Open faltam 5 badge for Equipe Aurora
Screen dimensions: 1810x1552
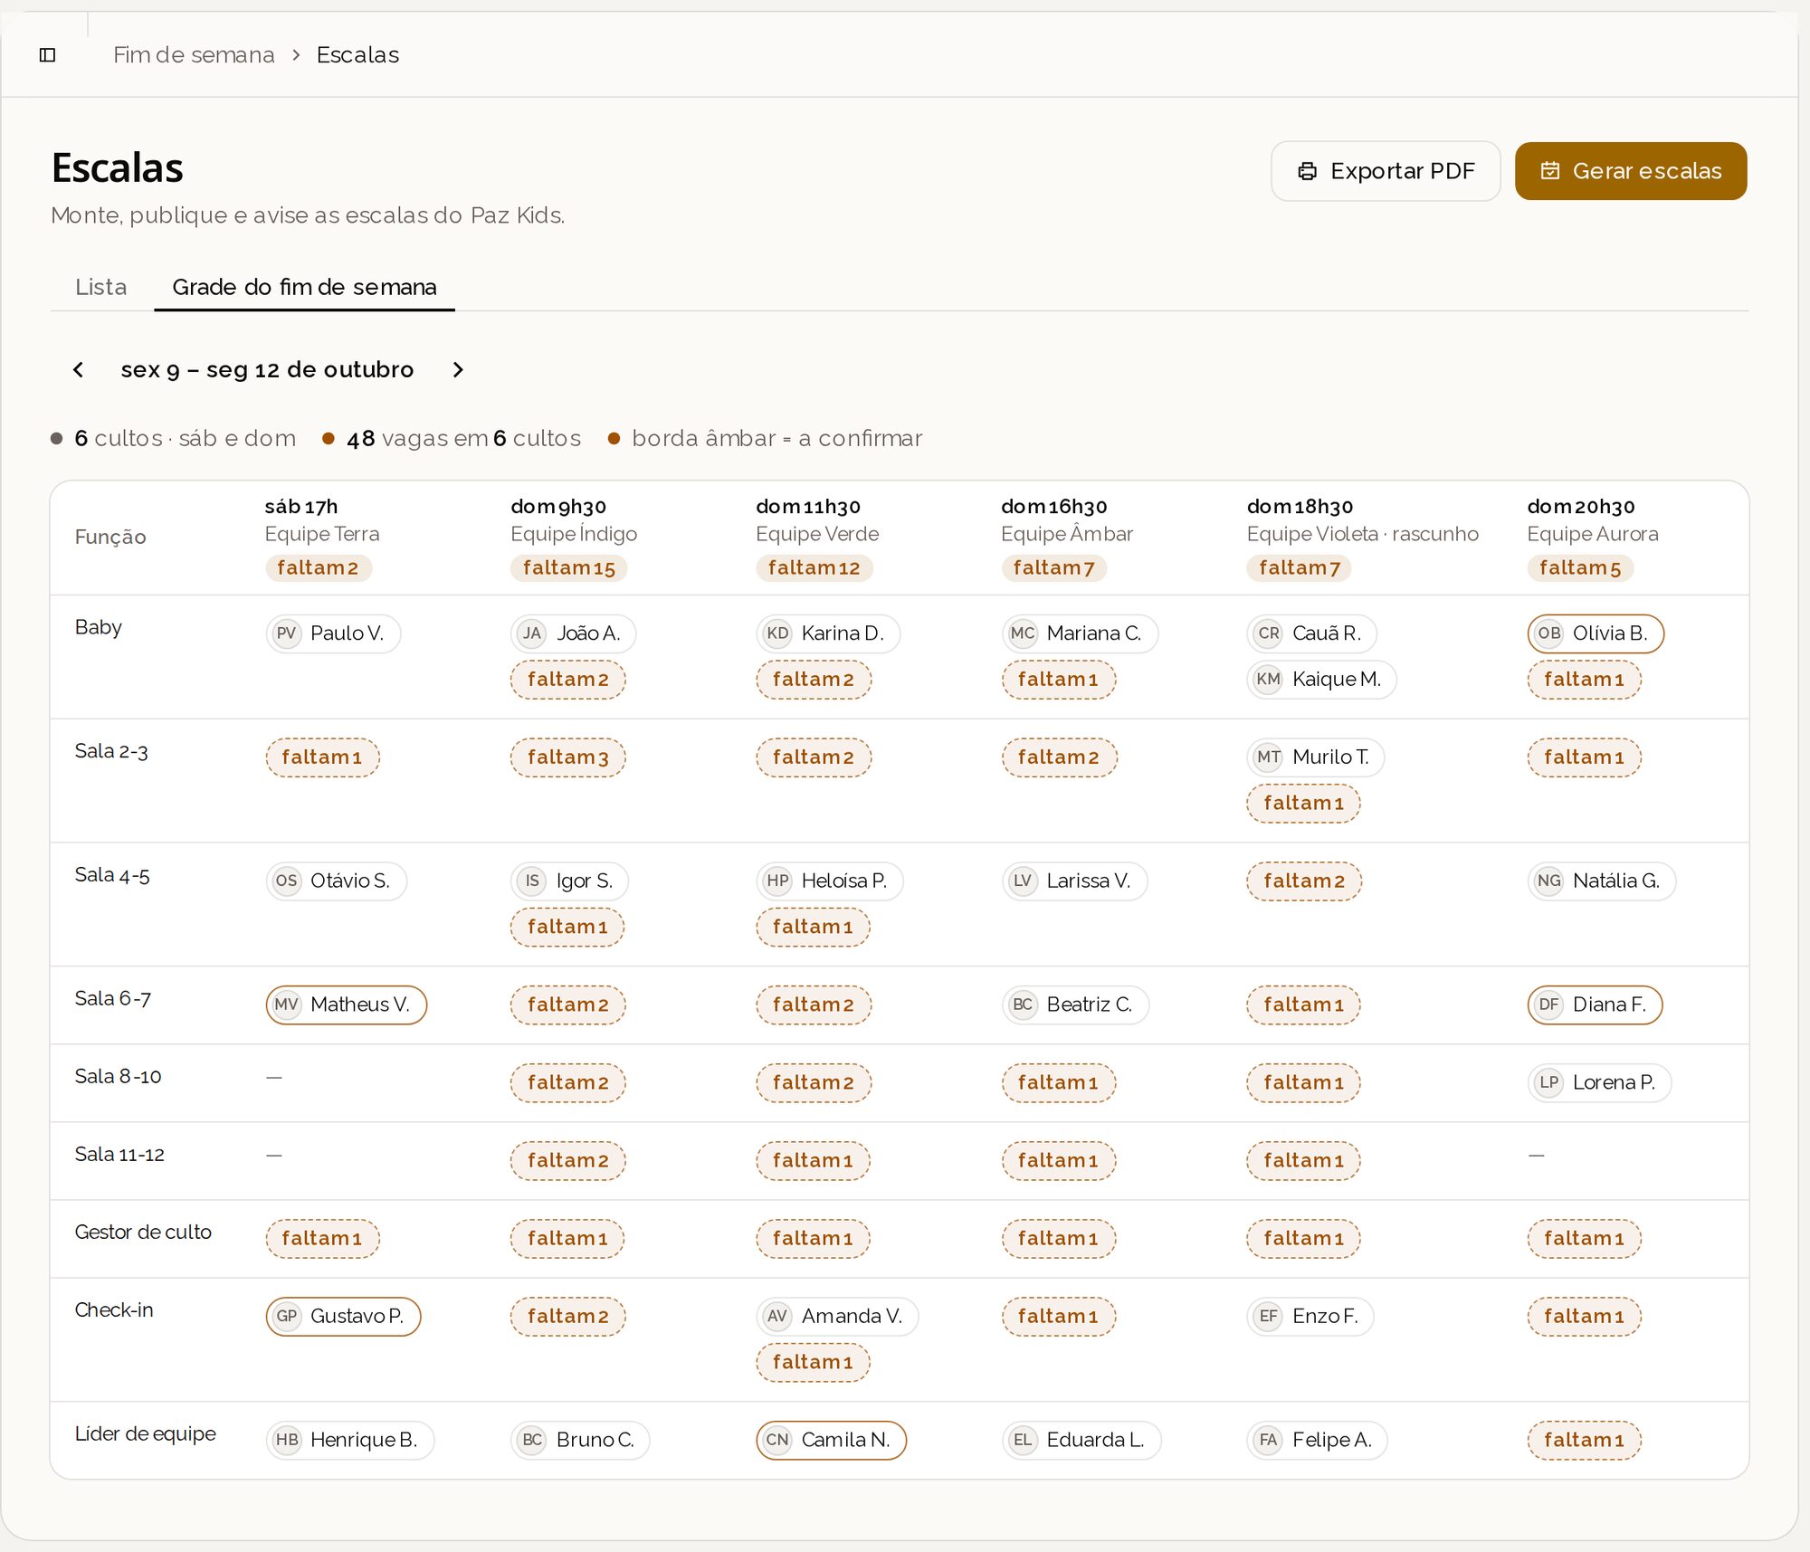pos(1579,567)
